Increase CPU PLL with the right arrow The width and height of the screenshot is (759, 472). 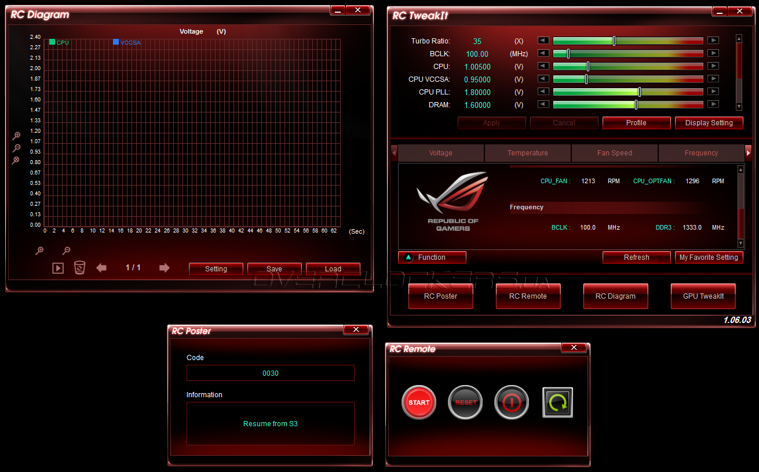coord(713,92)
